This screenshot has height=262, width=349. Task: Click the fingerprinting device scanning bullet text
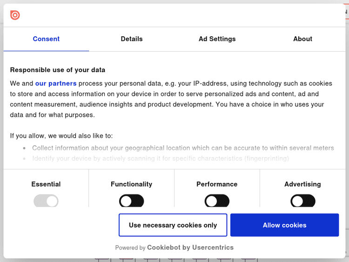point(161,159)
